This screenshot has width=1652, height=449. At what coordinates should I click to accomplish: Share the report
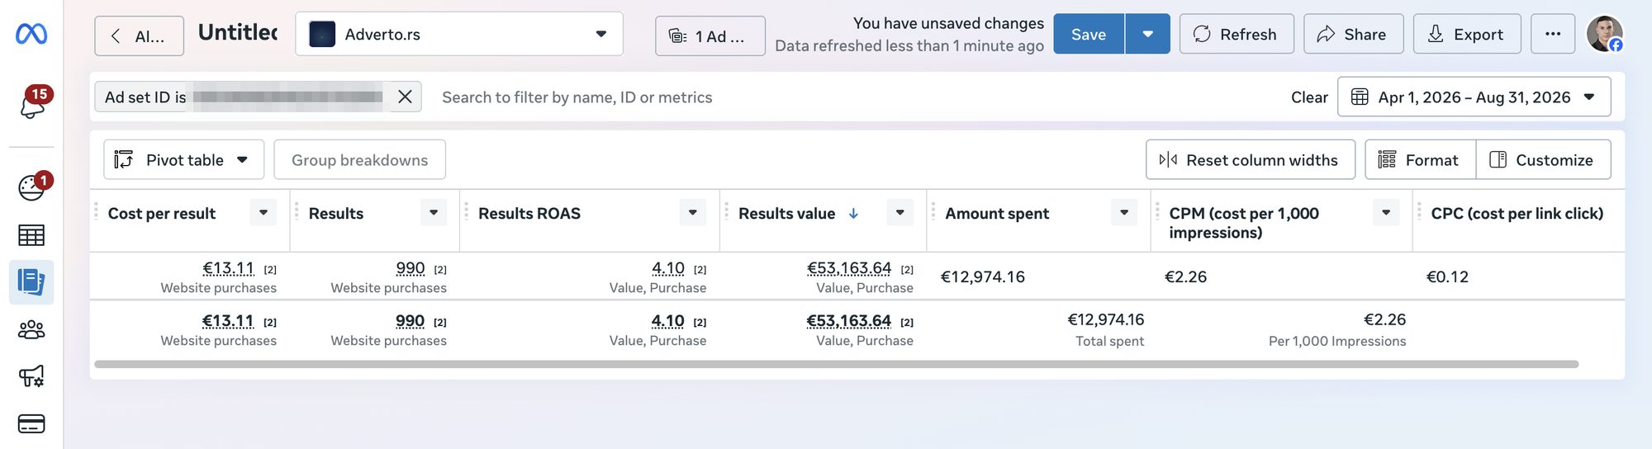pos(1353,34)
